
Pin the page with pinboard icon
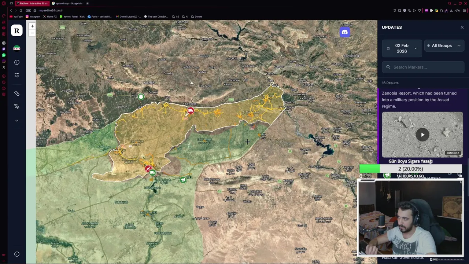pos(395,10)
